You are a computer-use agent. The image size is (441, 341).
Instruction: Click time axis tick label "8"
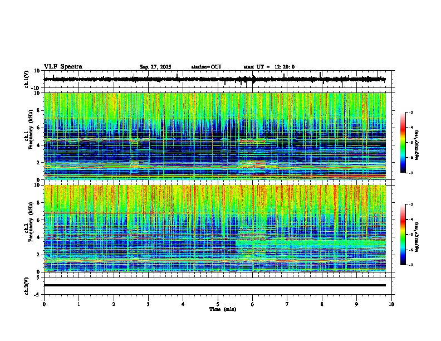click(x=322, y=304)
